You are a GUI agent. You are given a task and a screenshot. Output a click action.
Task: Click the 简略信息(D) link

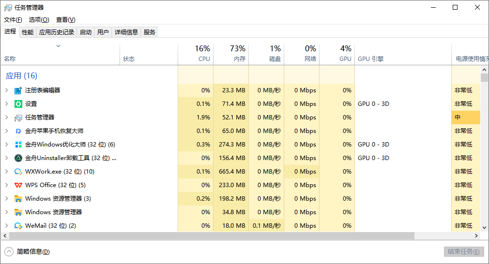[33, 251]
